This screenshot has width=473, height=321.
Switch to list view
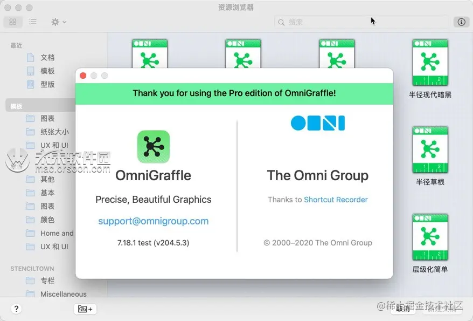tap(32, 22)
